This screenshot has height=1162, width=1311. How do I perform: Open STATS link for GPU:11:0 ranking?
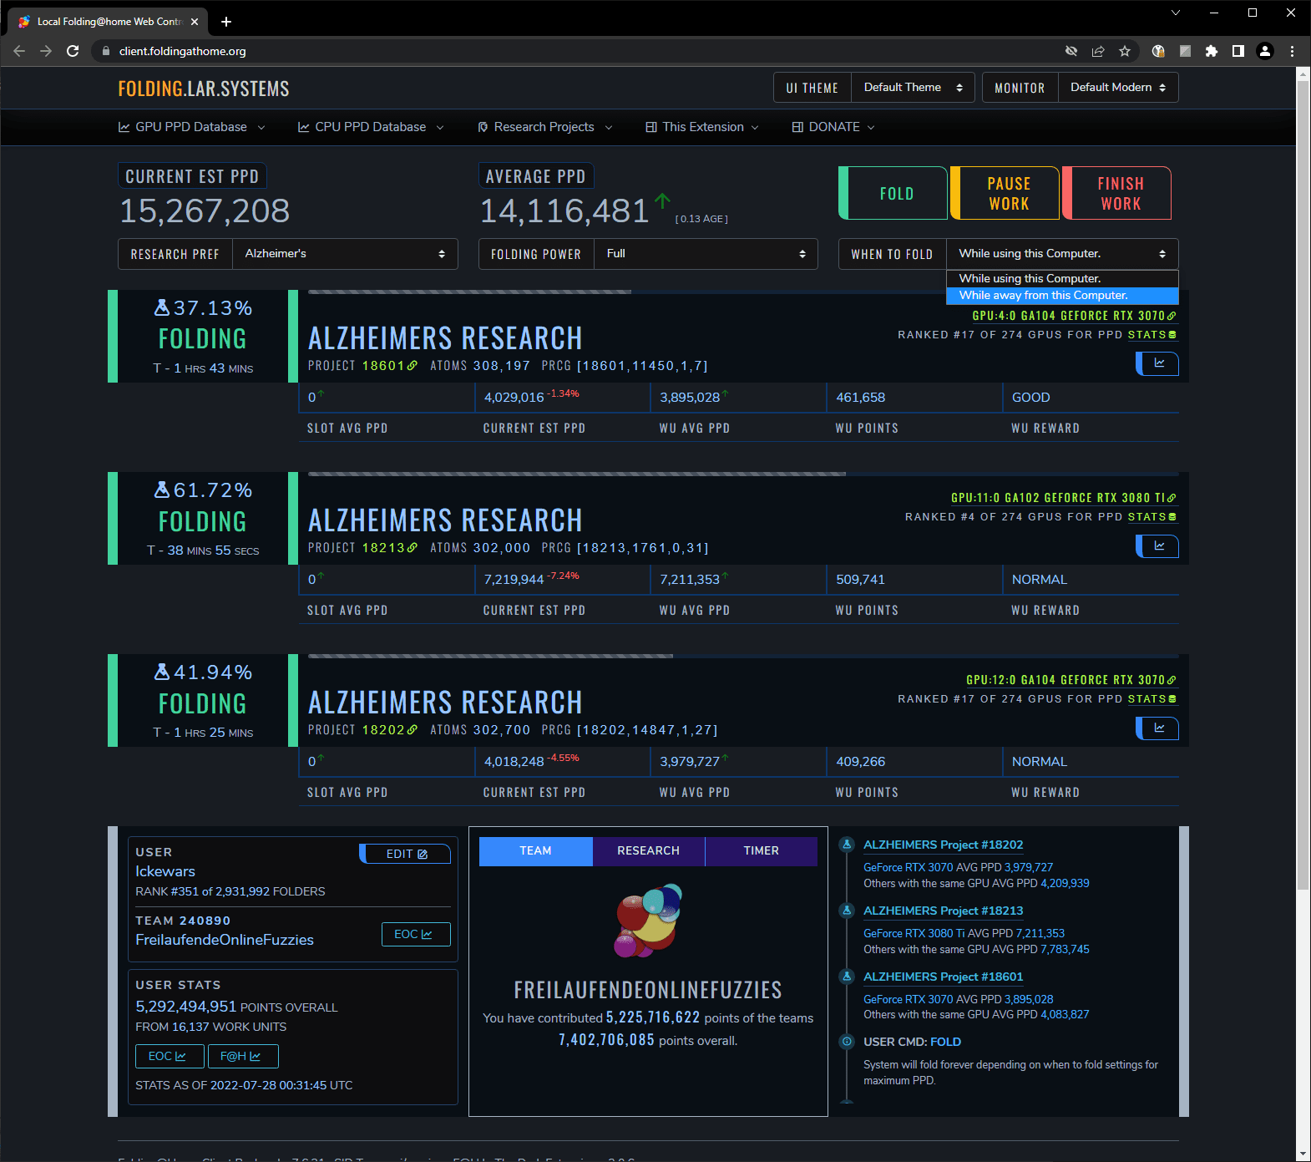coord(1152,517)
